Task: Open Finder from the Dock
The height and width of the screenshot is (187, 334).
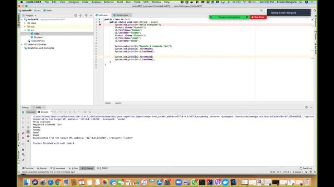Action: (27, 182)
